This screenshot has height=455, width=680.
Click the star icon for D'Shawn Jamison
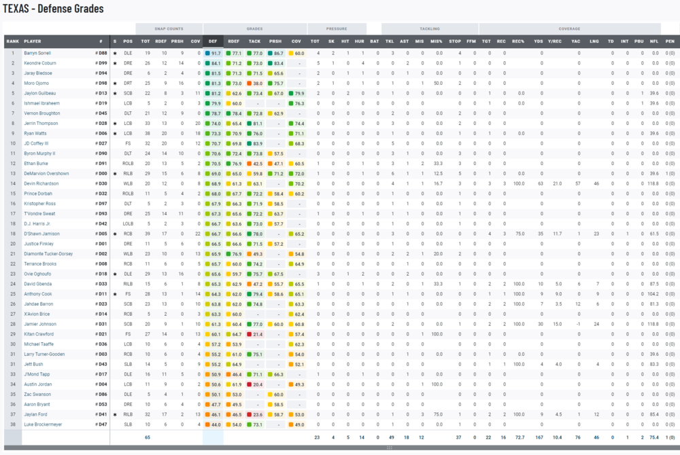(115, 234)
